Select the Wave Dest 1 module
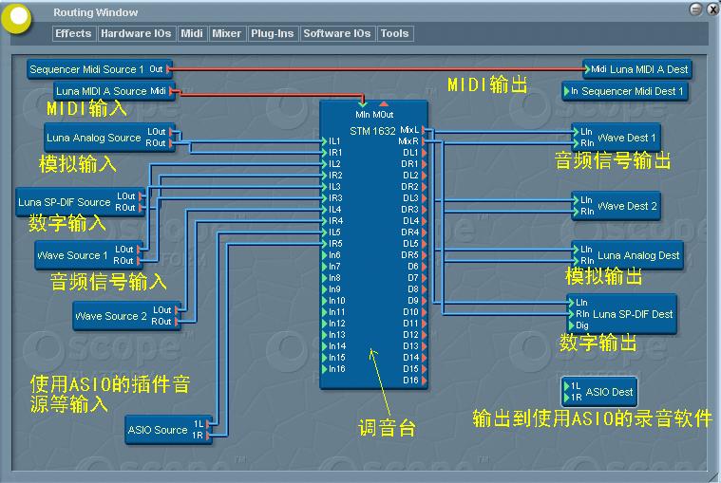The width and height of the screenshot is (721, 483). pos(617,138)
